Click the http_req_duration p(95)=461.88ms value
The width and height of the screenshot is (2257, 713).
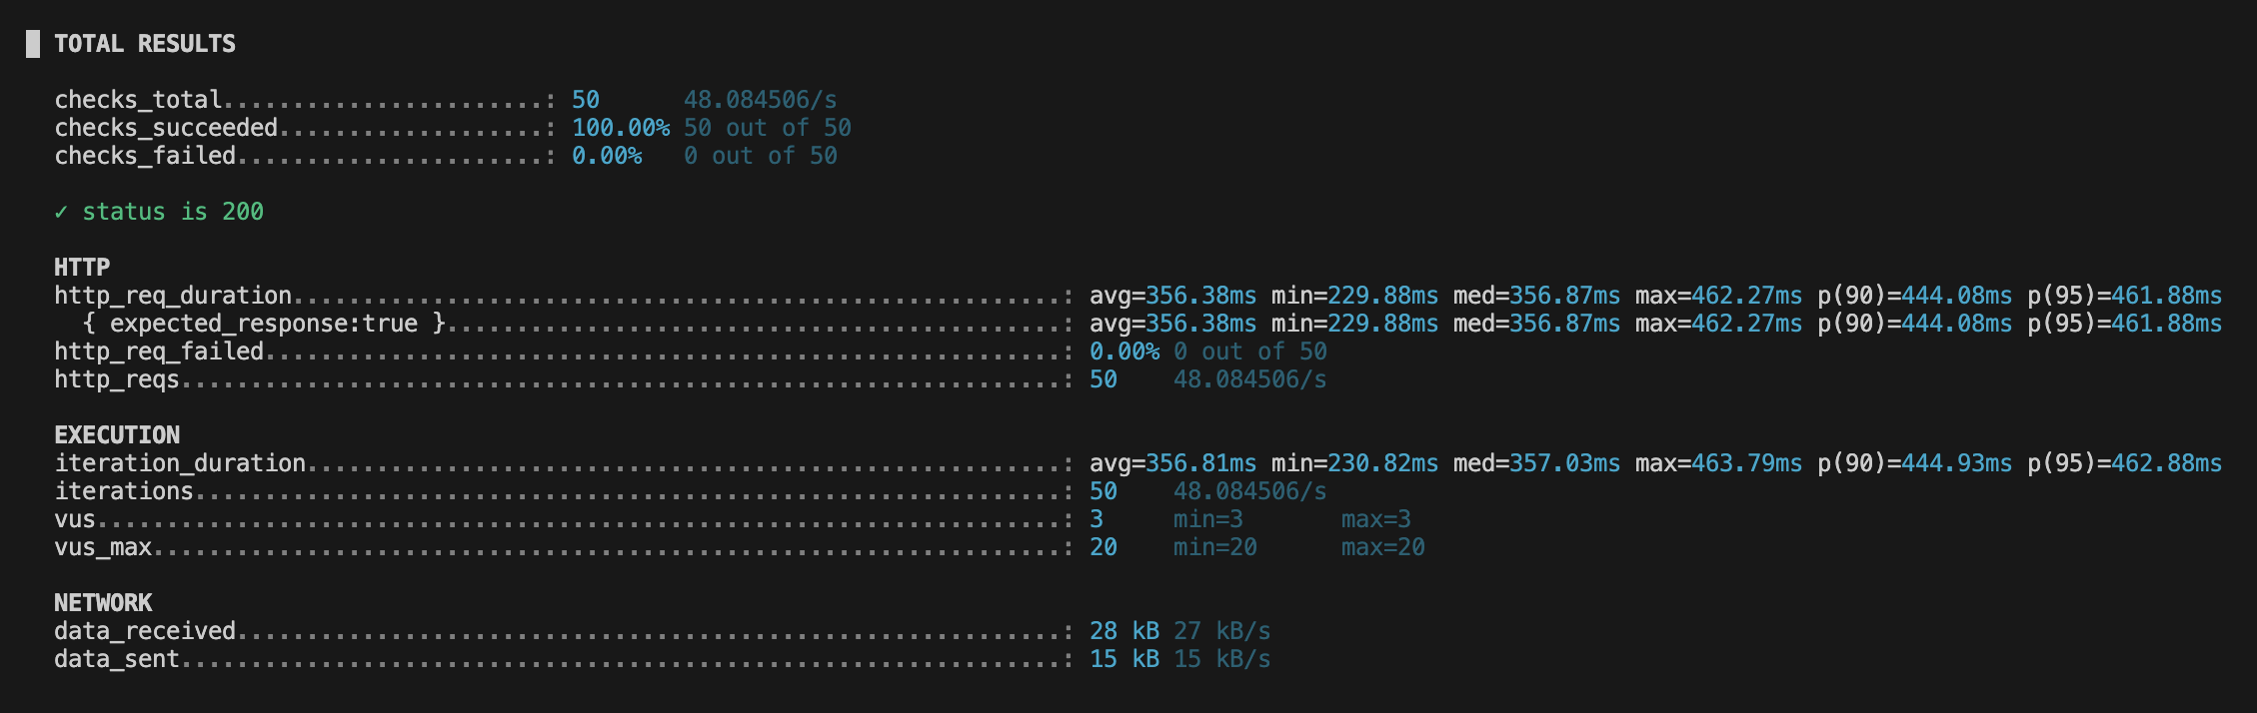[2125, 296]
